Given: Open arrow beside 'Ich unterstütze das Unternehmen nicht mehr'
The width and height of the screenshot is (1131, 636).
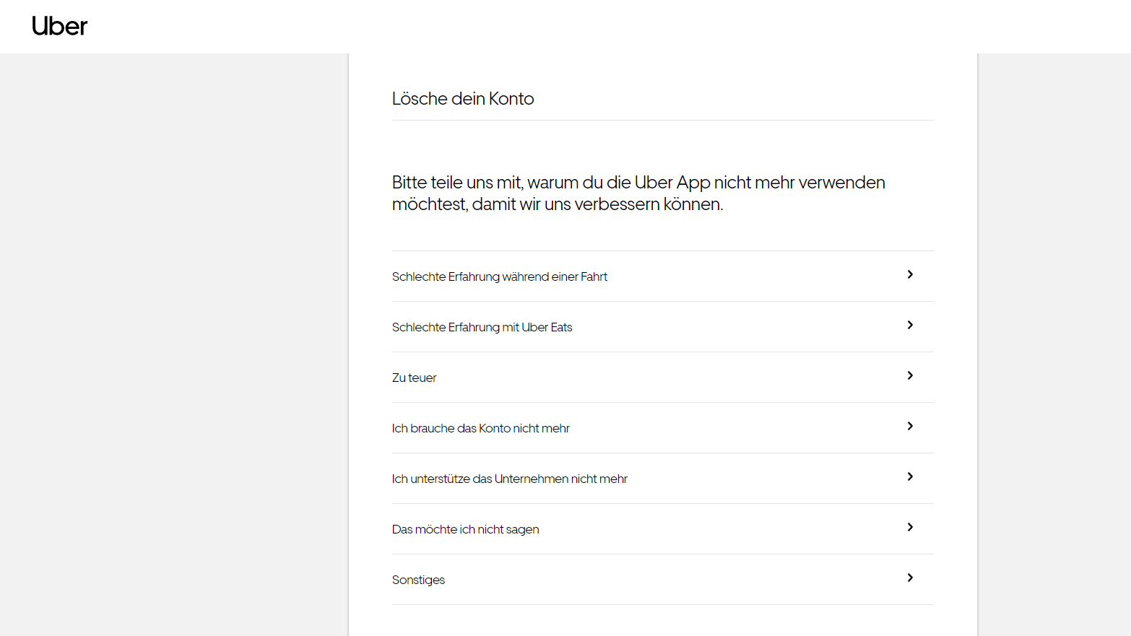Looking at the screenshot, I should [x=910, y=477].
